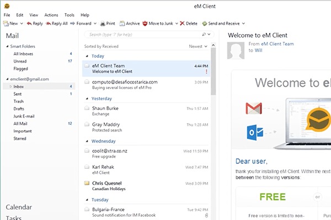Switch to the Calendar section
331x220 pixels.
coord(19,207)
